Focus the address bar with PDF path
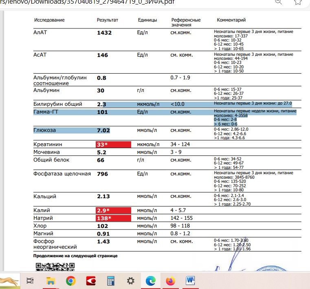 pyautogui.click(x=88, y=2)
